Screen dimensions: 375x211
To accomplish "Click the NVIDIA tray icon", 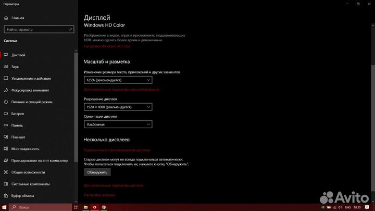I will (322, 207).
